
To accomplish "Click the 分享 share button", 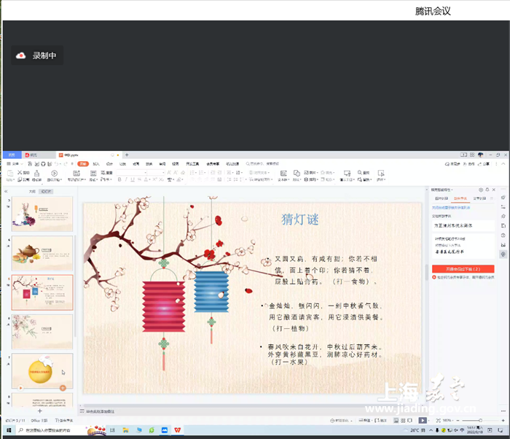I will (484, 164).
